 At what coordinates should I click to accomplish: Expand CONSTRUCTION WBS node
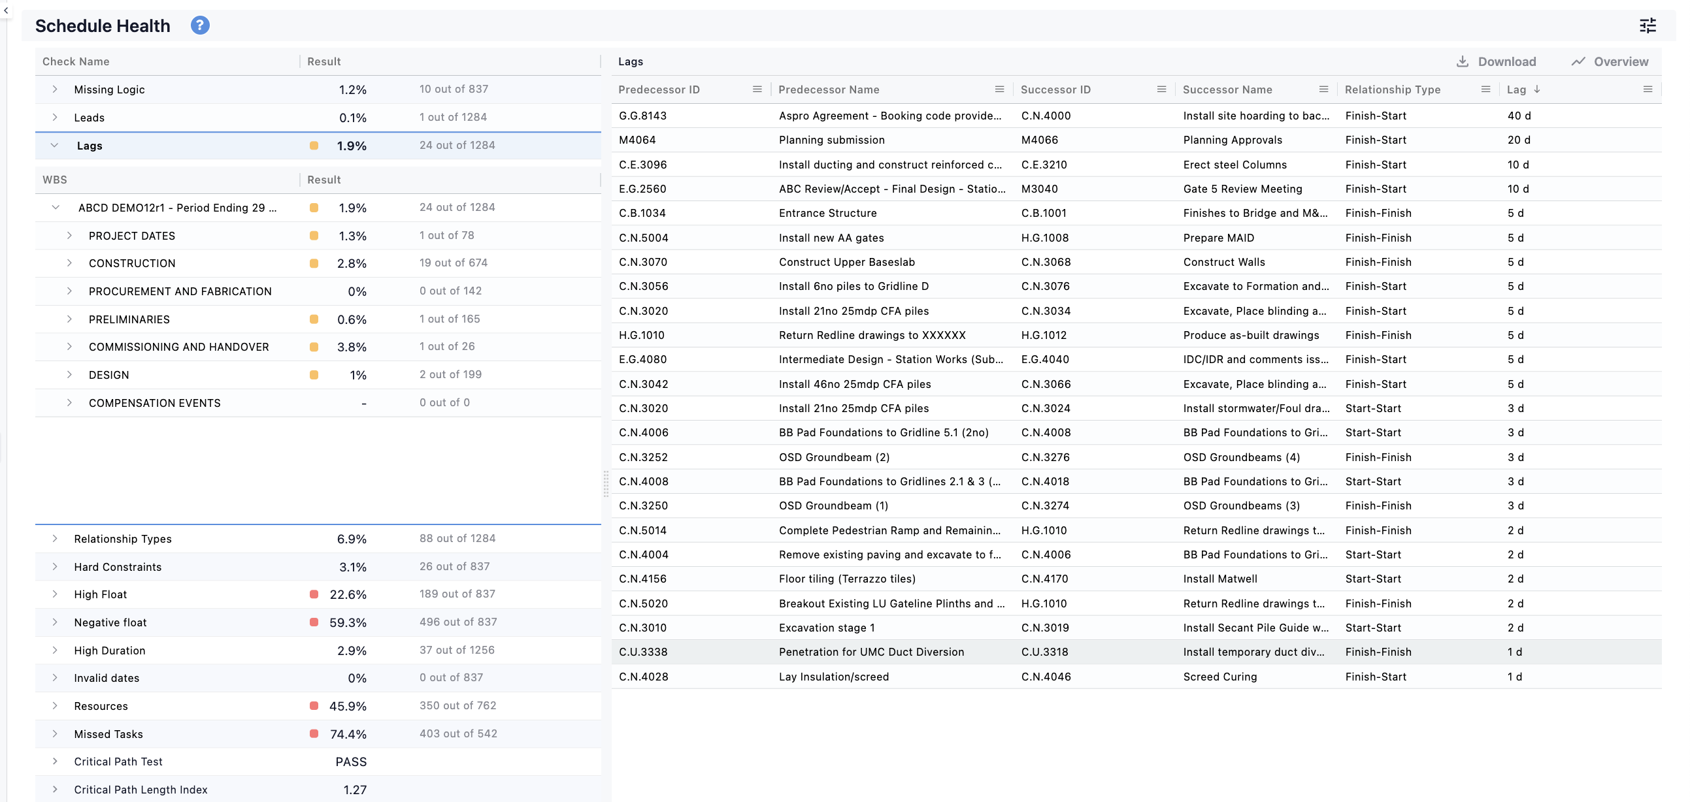click(x=69, y=263)
